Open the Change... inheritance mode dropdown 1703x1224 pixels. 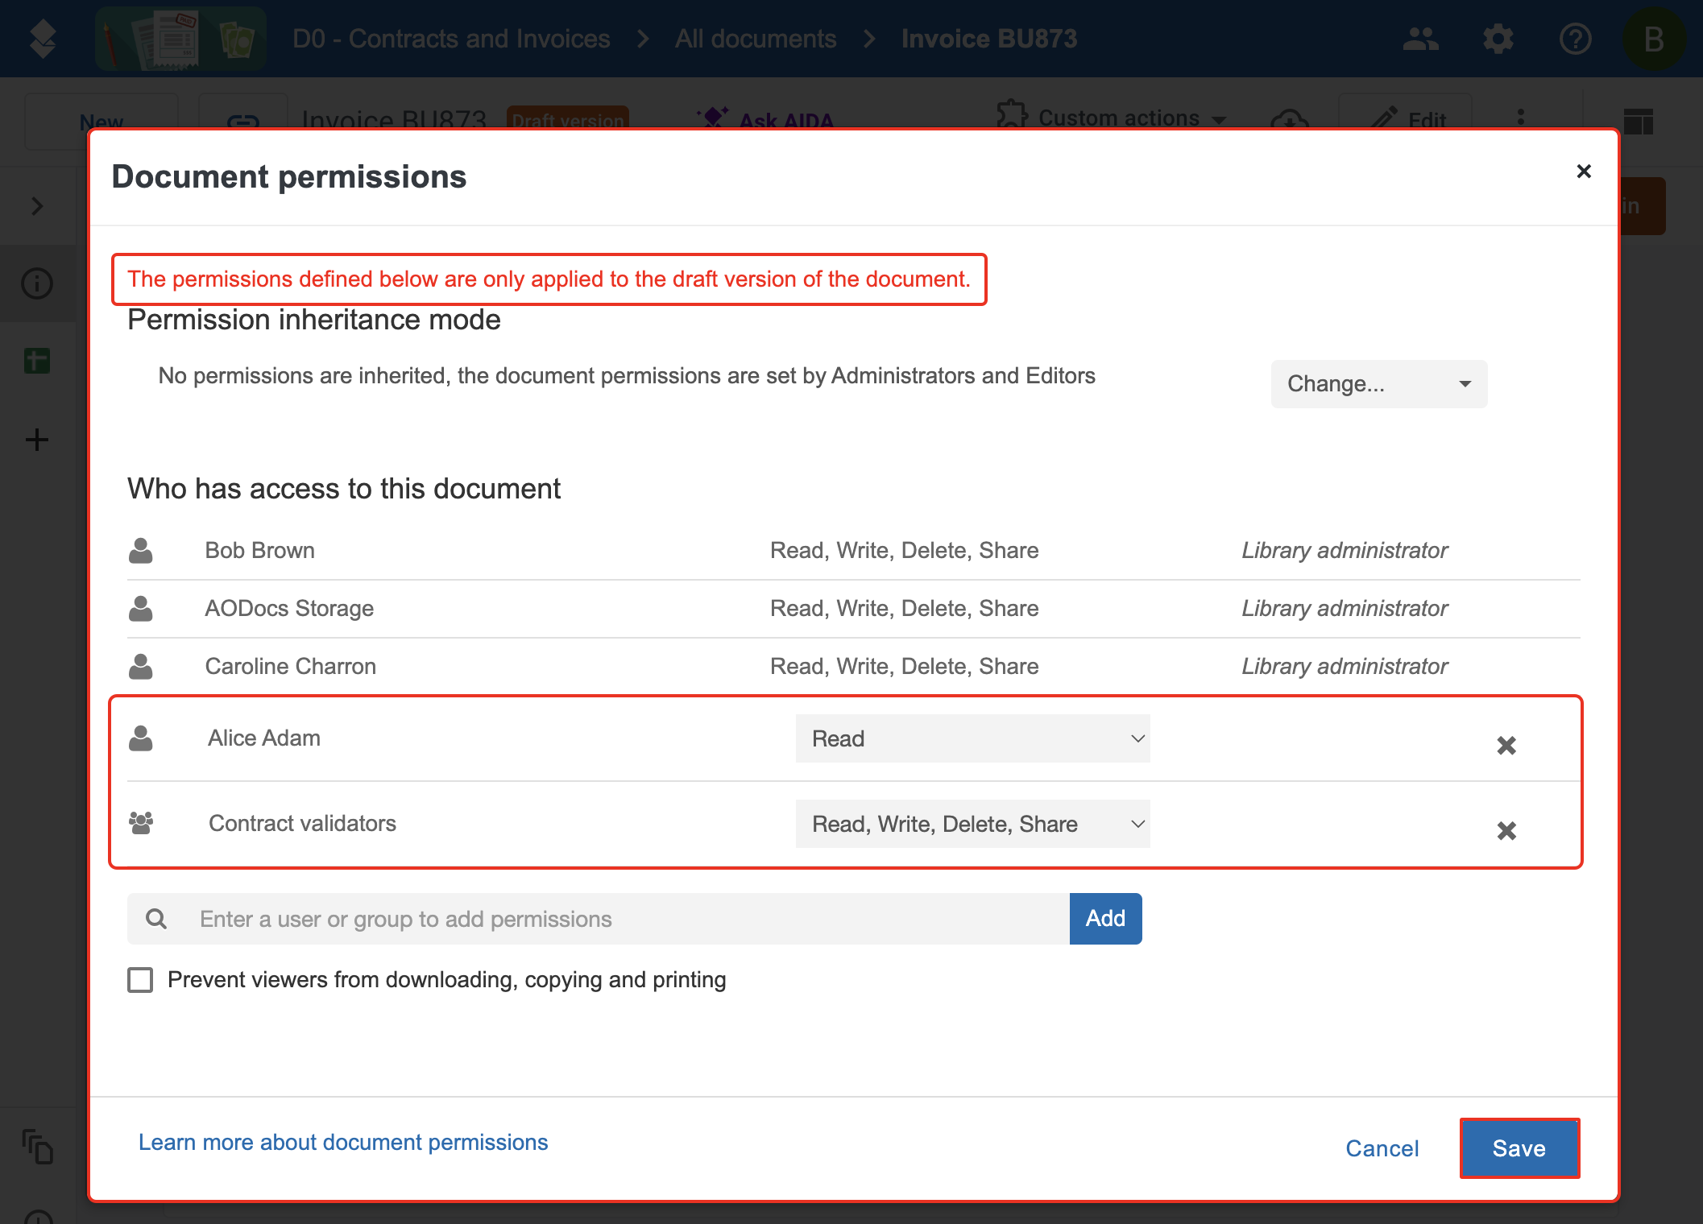pos(1378,384)
